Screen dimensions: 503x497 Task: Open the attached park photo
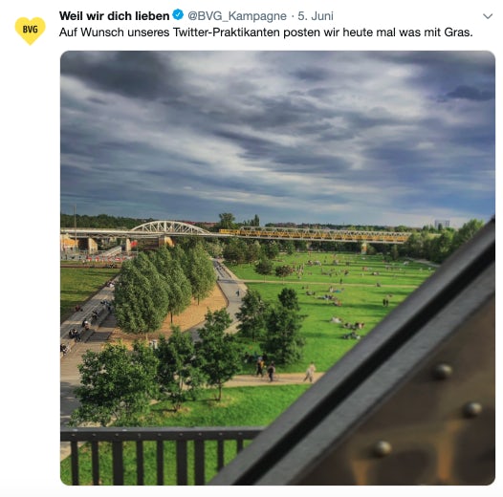point(277,268)
